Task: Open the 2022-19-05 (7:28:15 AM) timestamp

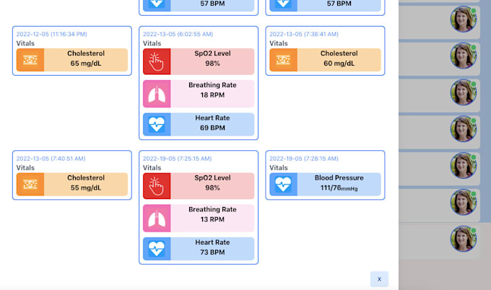Action: click(x=303, y=158)
